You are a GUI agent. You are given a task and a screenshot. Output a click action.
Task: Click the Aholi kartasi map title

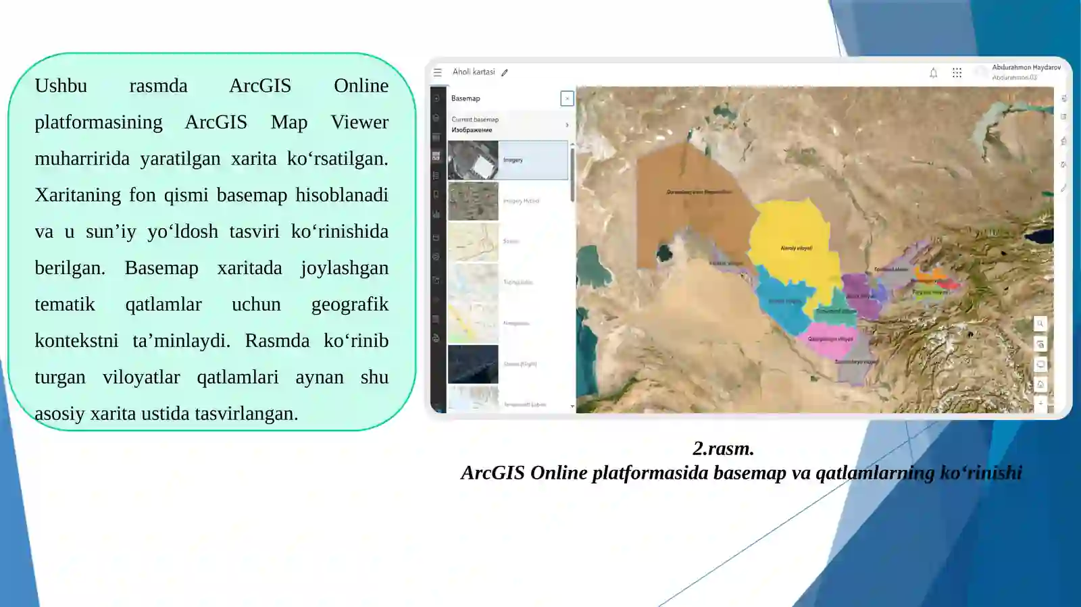[474, 72]
